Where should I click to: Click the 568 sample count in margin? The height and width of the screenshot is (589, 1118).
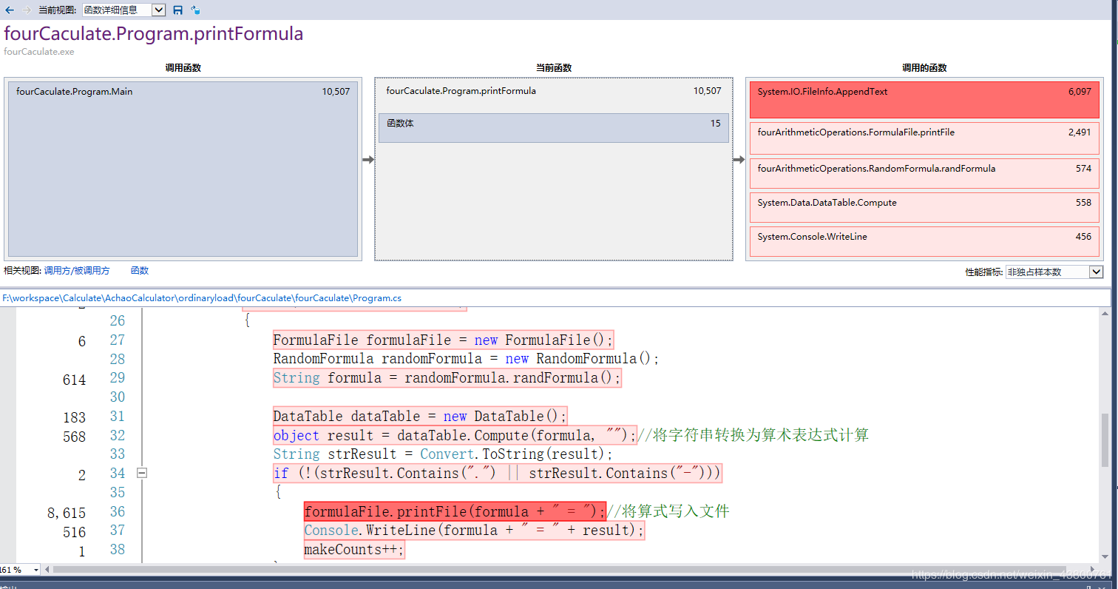pos(74,437)
